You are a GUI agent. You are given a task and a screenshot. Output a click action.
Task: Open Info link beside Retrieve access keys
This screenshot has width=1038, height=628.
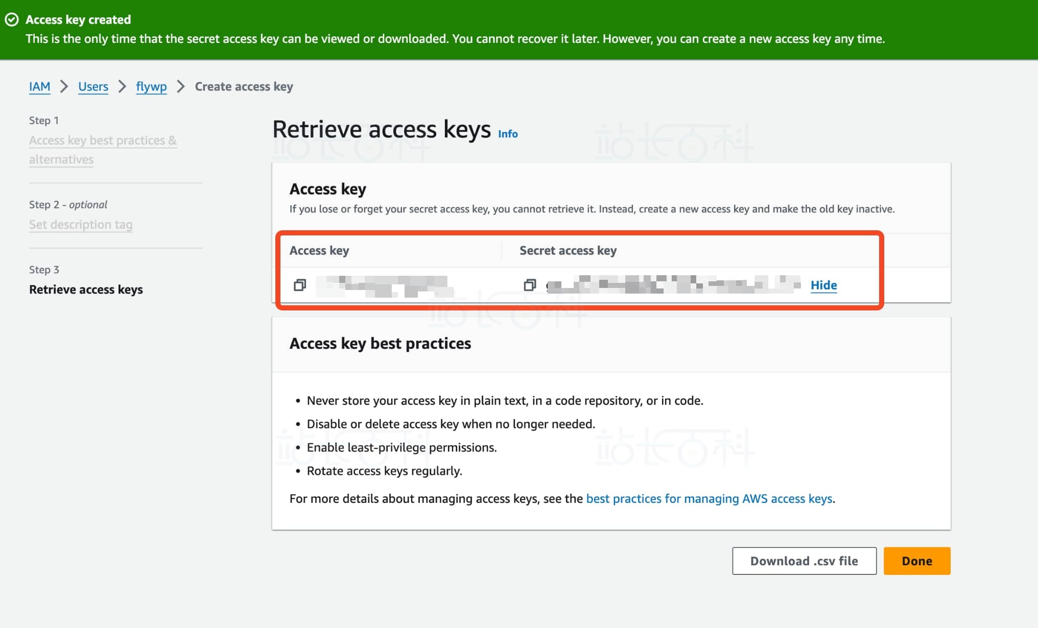pos(508,134)
